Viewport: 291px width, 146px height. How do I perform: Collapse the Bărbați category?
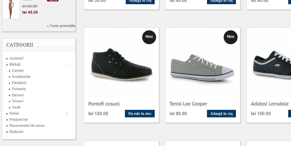click(67, 65)
